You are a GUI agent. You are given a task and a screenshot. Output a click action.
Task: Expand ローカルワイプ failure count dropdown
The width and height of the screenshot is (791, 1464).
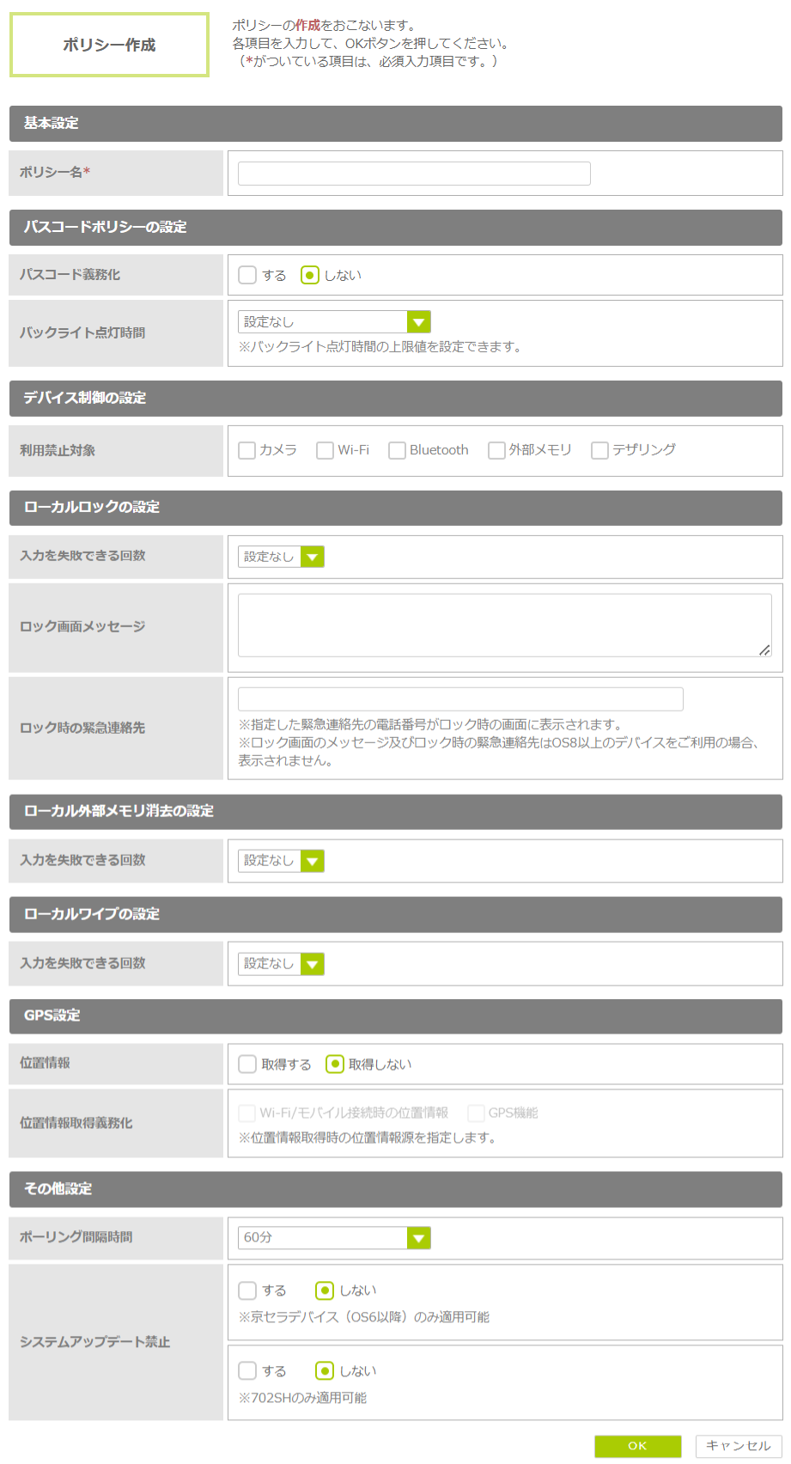click(x=281, y=964)
